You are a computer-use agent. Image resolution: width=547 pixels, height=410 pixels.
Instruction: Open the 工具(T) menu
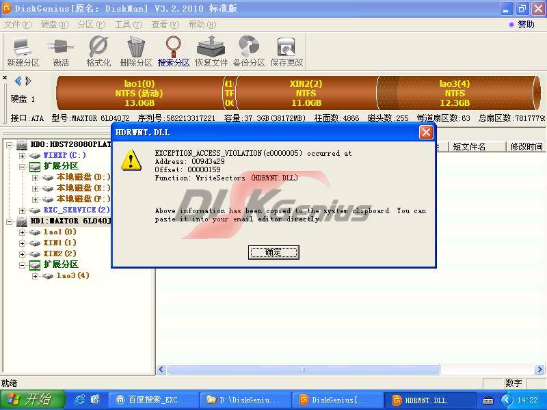point(129,25)
